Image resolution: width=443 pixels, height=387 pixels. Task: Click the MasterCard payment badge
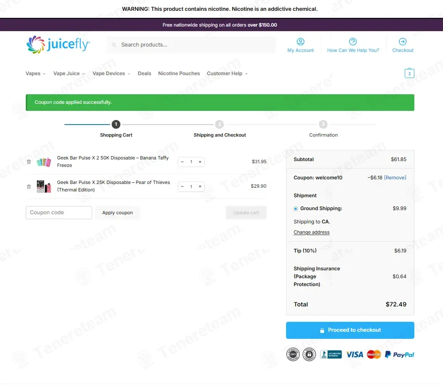pyautogui.click(x=374, y=354)
